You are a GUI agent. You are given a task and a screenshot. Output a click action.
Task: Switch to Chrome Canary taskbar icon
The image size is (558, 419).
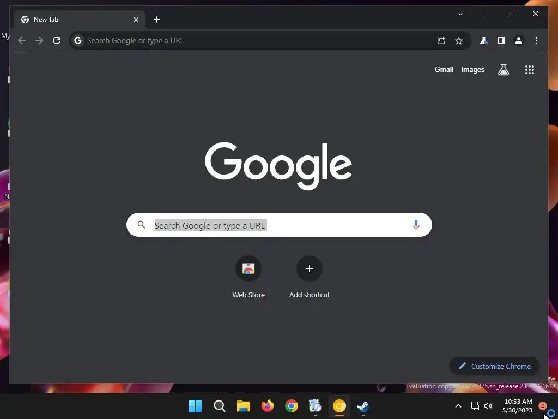339,406
